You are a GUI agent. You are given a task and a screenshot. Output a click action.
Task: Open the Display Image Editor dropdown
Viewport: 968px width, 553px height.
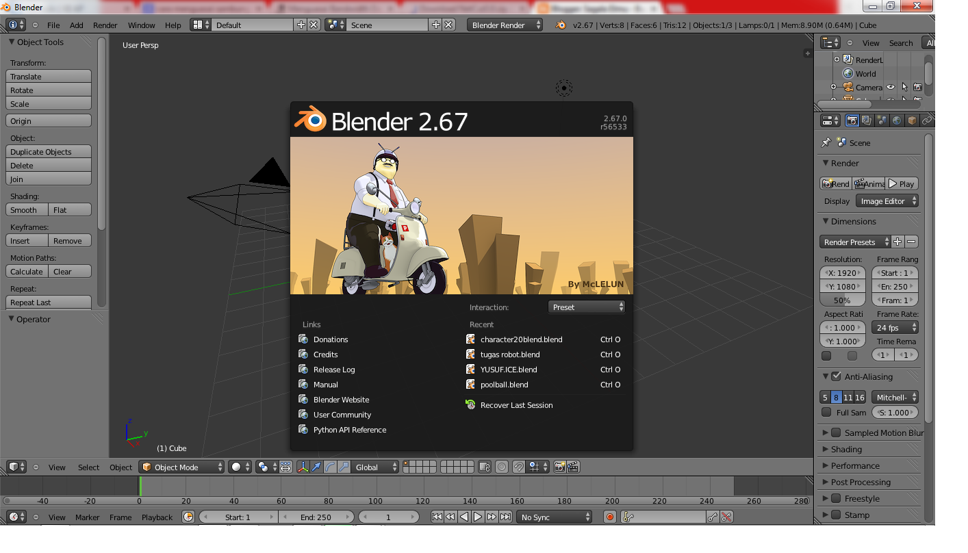click(887, 201)
